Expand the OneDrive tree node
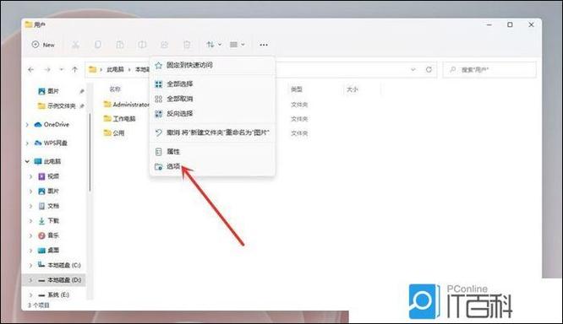The width and height of the screenshot is (563, 324). [27, 125]
